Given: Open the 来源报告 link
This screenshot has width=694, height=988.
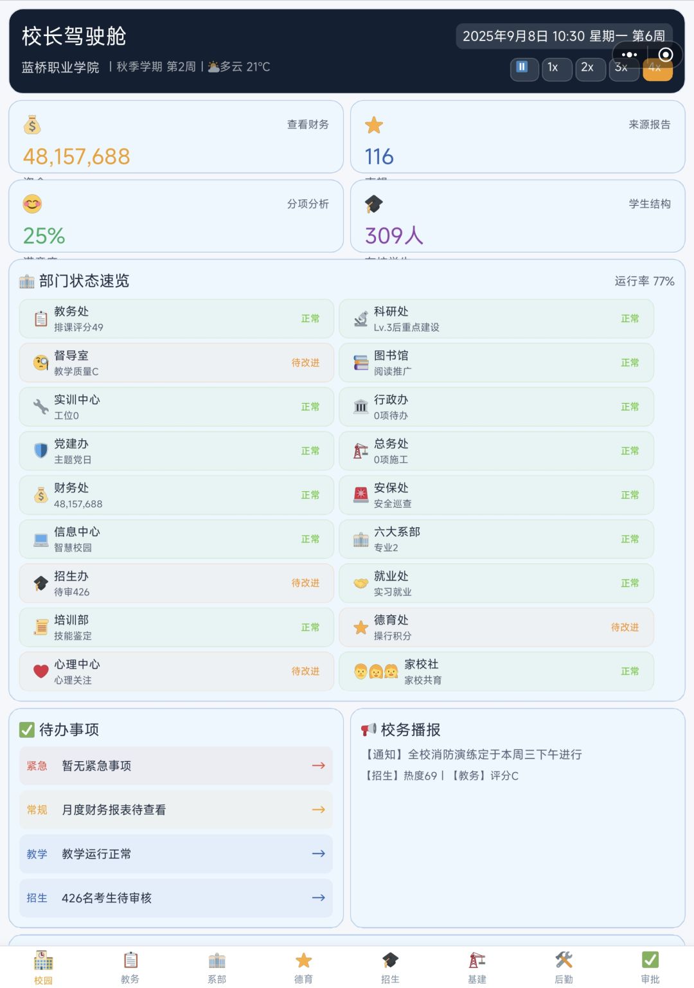Looking at the screenshot, I should click(650, 125).
